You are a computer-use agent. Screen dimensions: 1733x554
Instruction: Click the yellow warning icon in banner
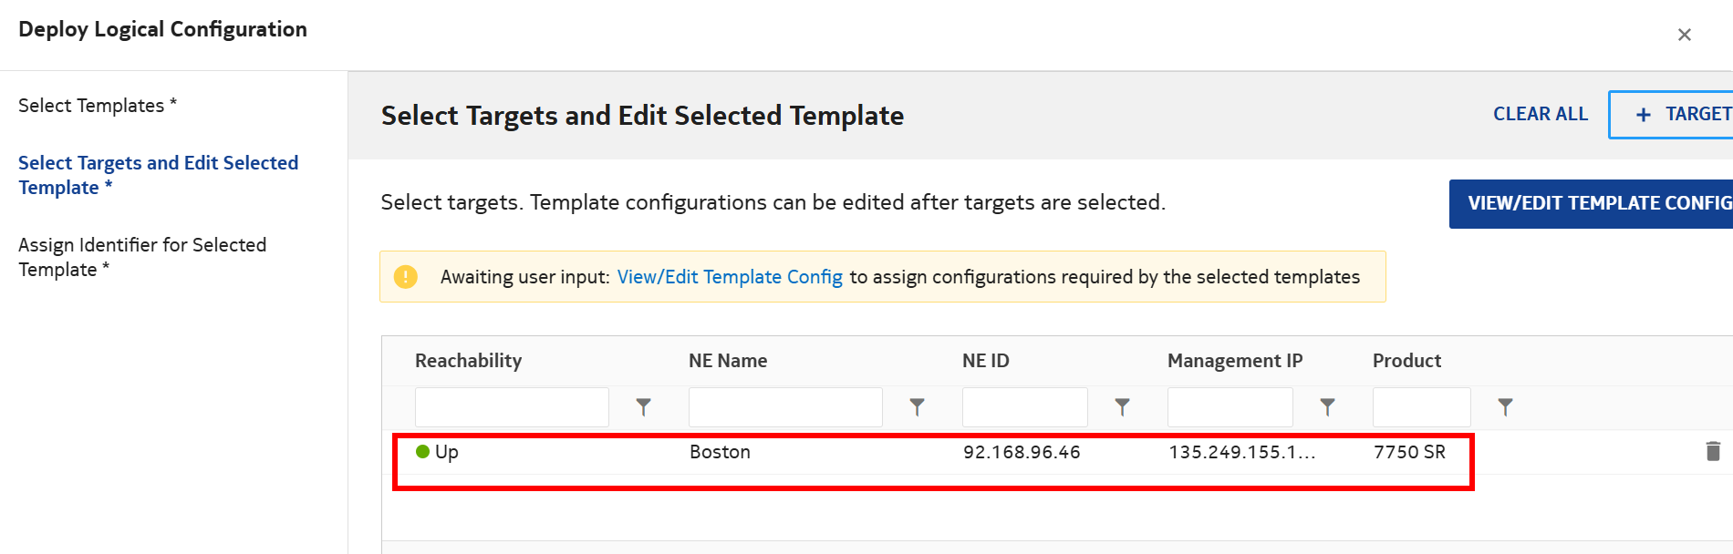pos(406,276)
